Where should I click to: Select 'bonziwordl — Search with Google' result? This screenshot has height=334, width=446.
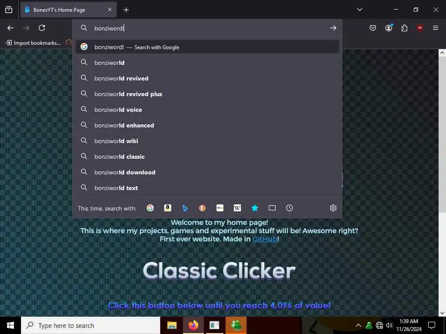(x=207, y=47)
